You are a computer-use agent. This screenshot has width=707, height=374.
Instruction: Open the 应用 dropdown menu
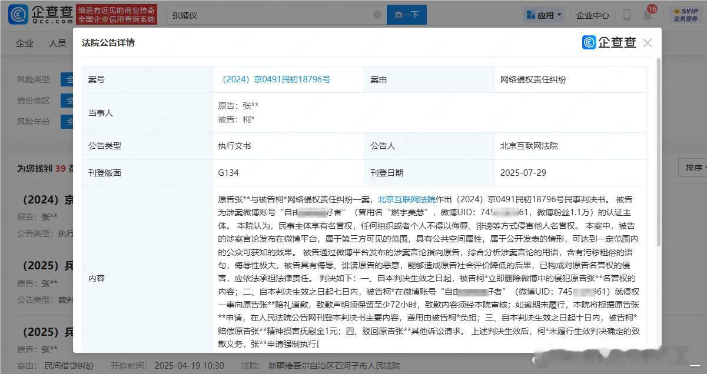tap(545, 15)
